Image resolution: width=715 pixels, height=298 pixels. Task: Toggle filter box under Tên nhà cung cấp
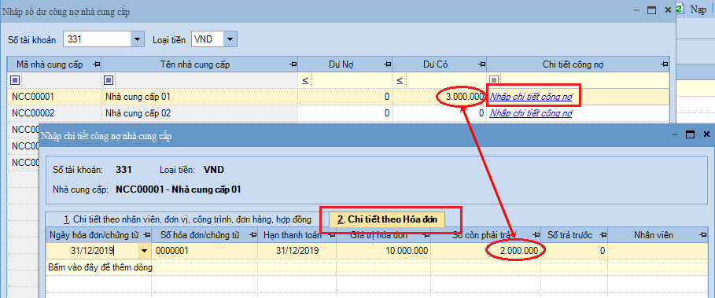click(109, 81)
